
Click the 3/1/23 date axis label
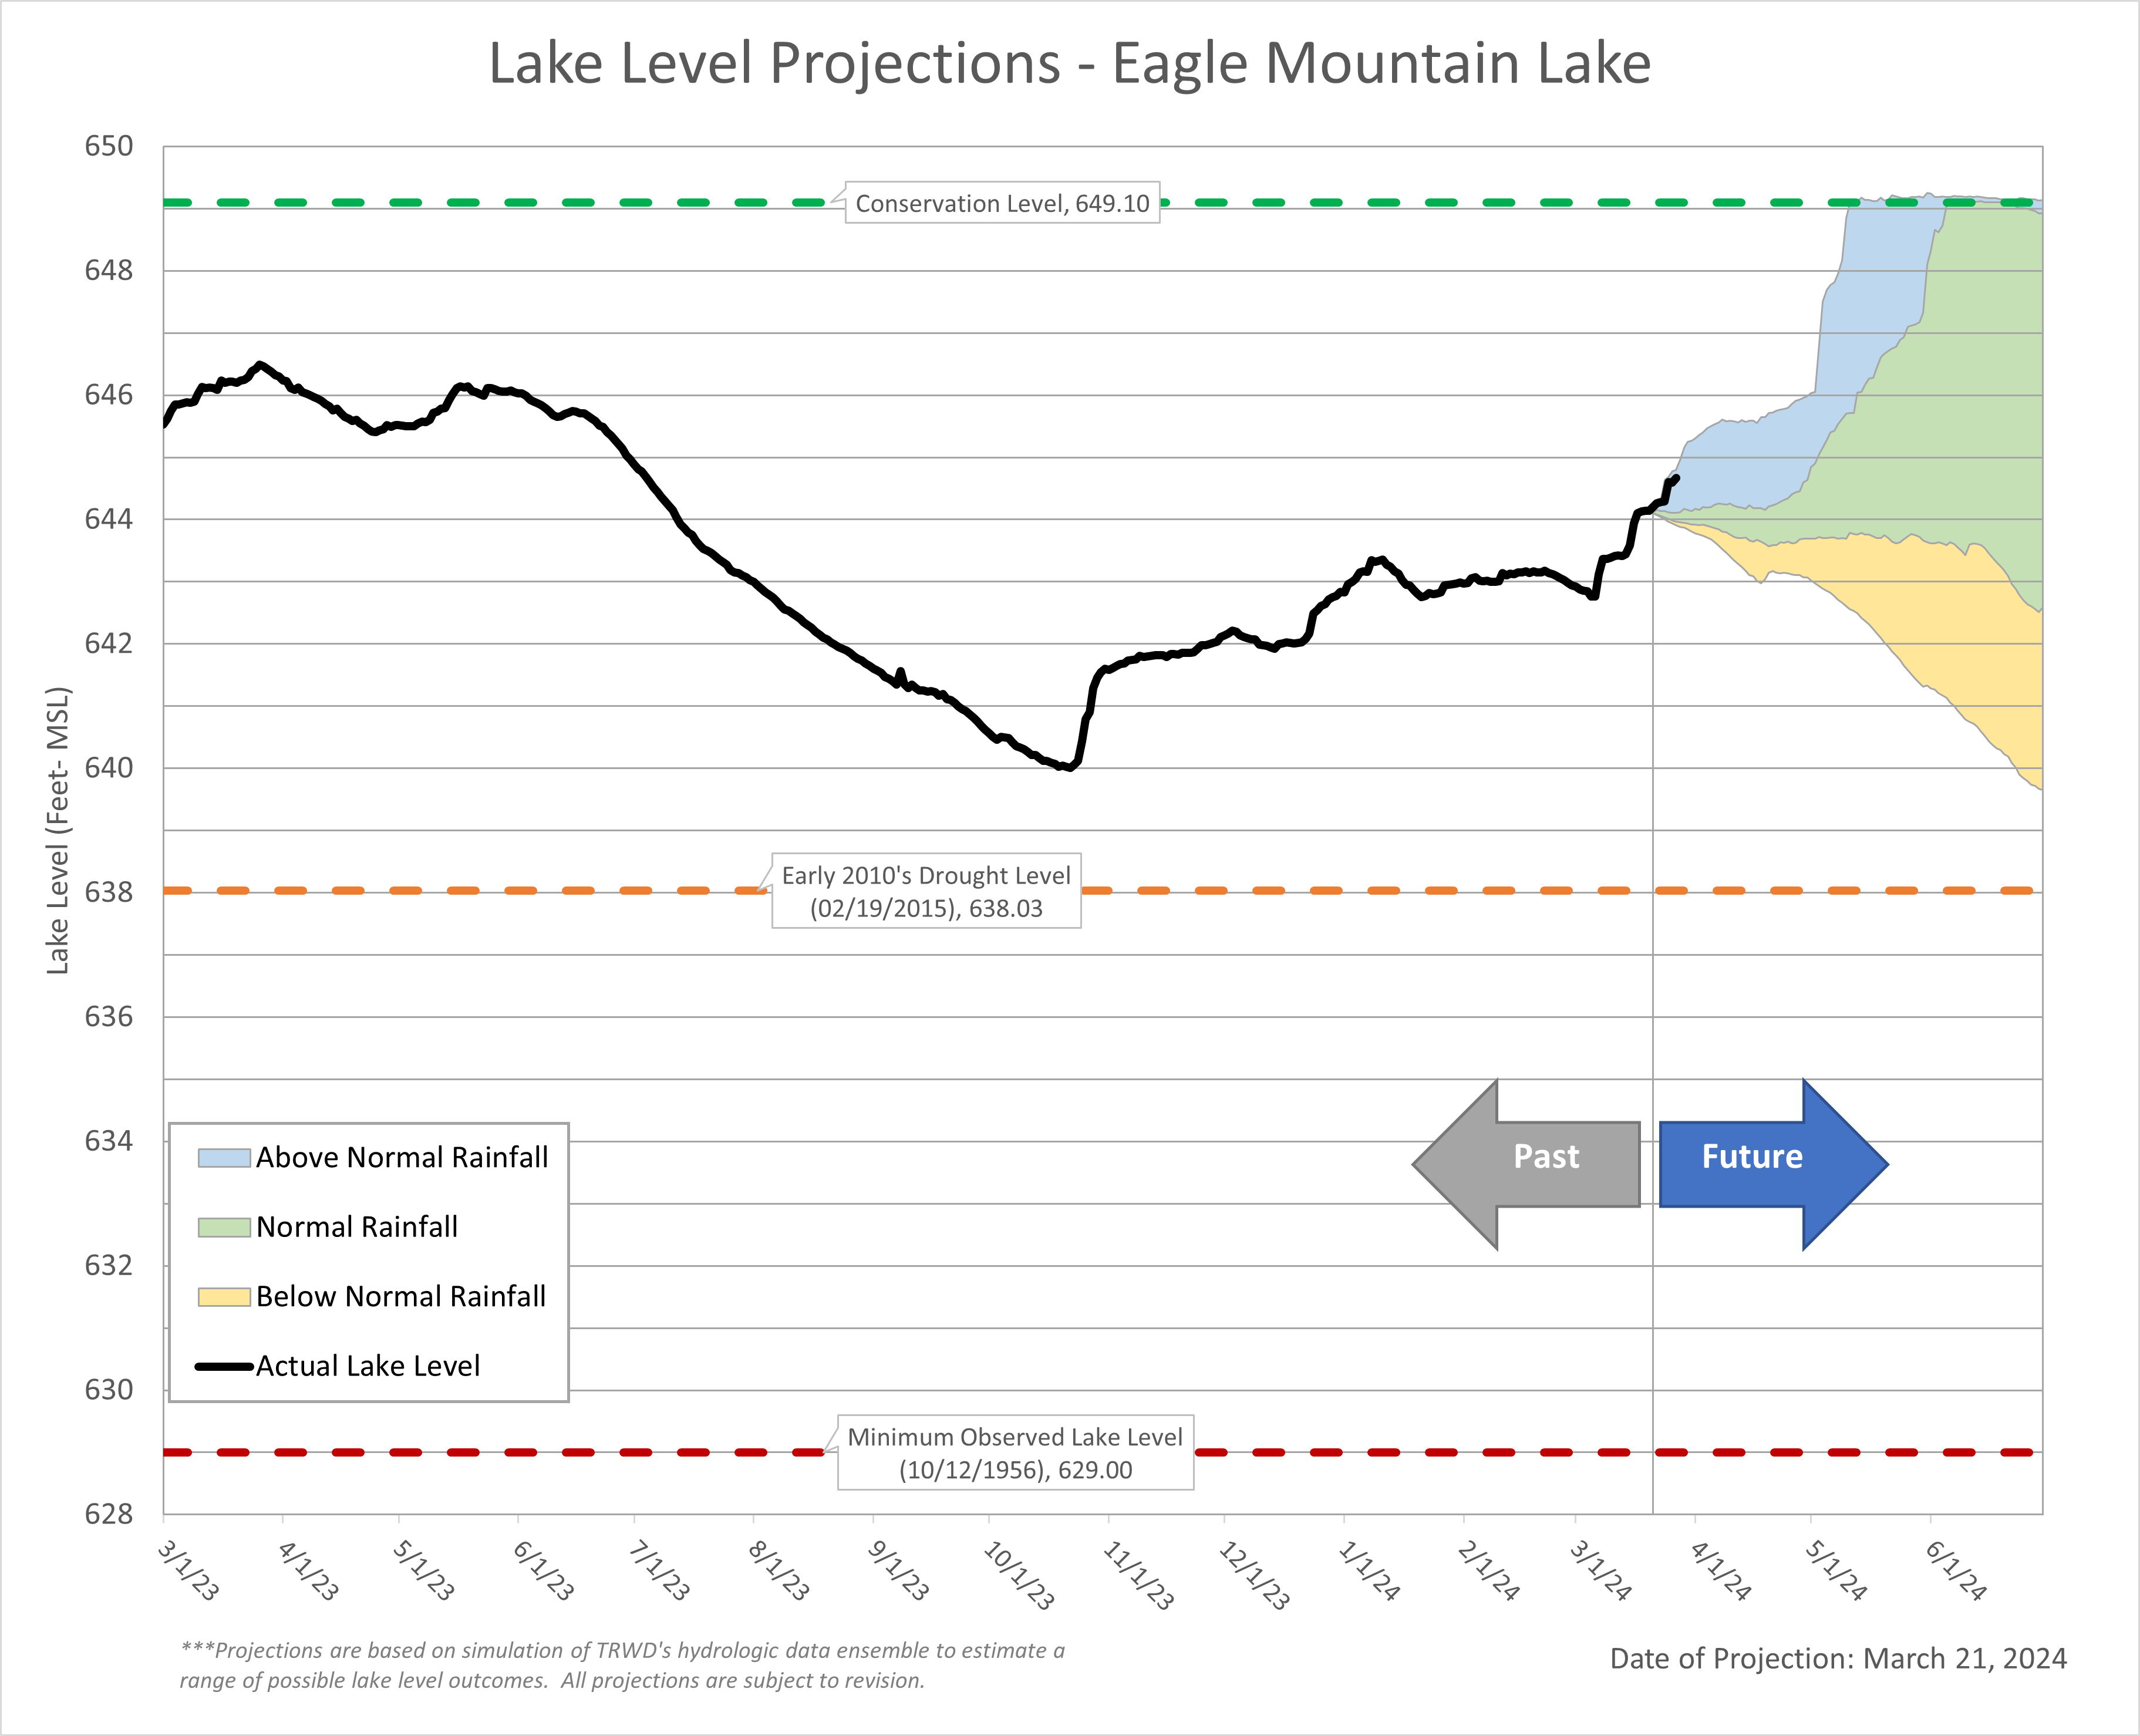tap(188, 1571)
